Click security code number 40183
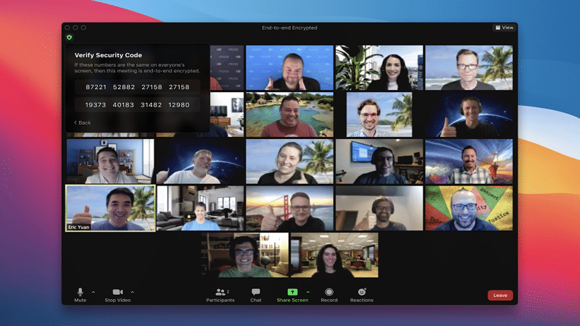Image resolution: width=580 pixels, height=326 pixels. [x=123, y=105]
